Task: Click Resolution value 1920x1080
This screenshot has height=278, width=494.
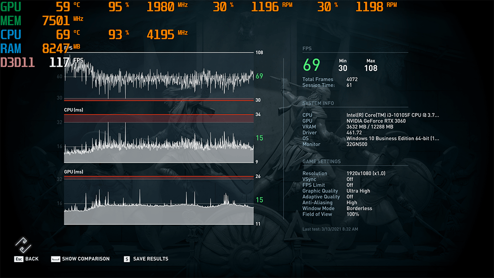Action: [x=366, y=173]
